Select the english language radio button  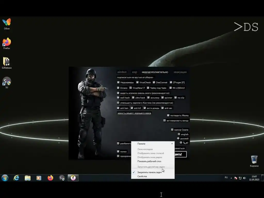pos(179,134)
